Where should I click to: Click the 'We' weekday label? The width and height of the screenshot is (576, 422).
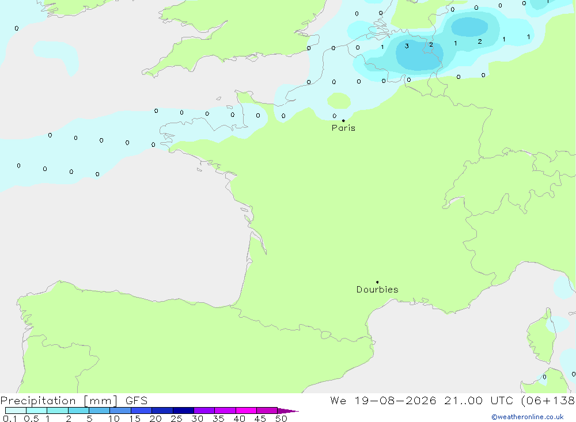(x=338, y=401)
